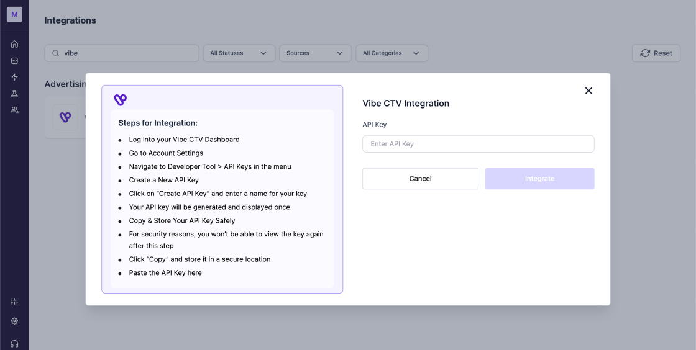Open the Sources dropdown filter

click(315, 53)
